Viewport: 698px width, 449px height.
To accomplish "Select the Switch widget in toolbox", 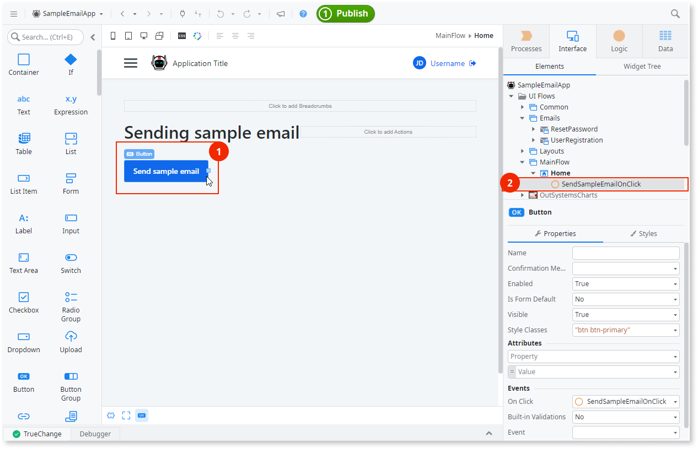I will point(71,262).
